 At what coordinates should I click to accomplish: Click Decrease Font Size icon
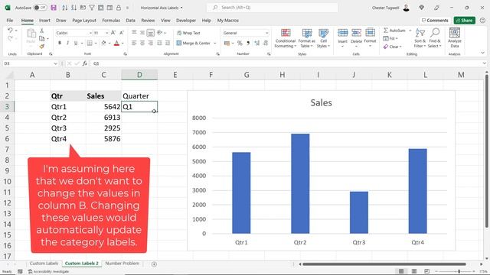[x=122, y=33]
